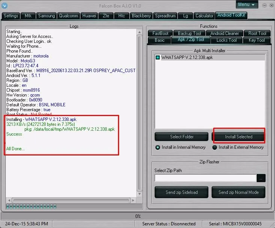Open the Settings tab
The height and width of the screenshot is (228, 275).
click(11, 16)
